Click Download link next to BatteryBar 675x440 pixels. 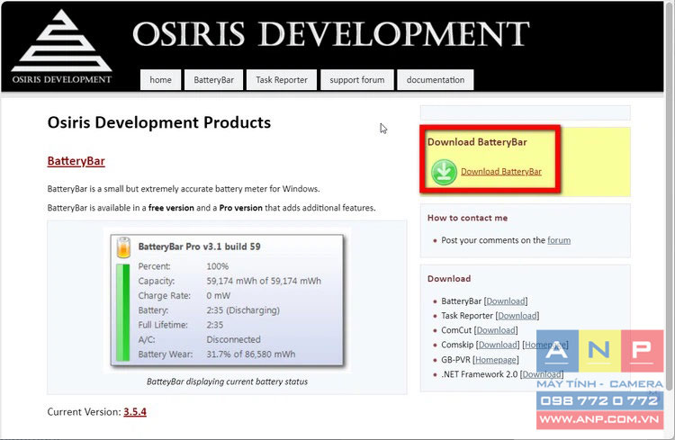506,301
